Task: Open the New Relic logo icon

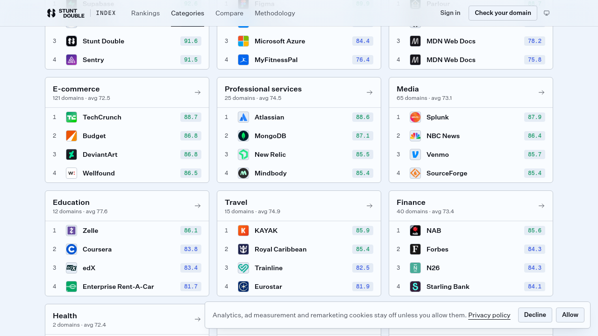Action: (x=243, y=154)
